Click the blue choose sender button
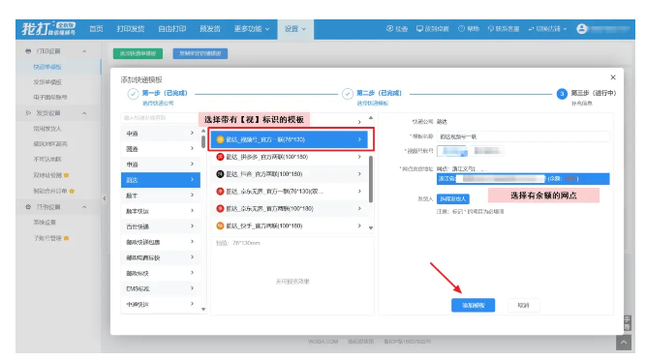 point(452,198)
